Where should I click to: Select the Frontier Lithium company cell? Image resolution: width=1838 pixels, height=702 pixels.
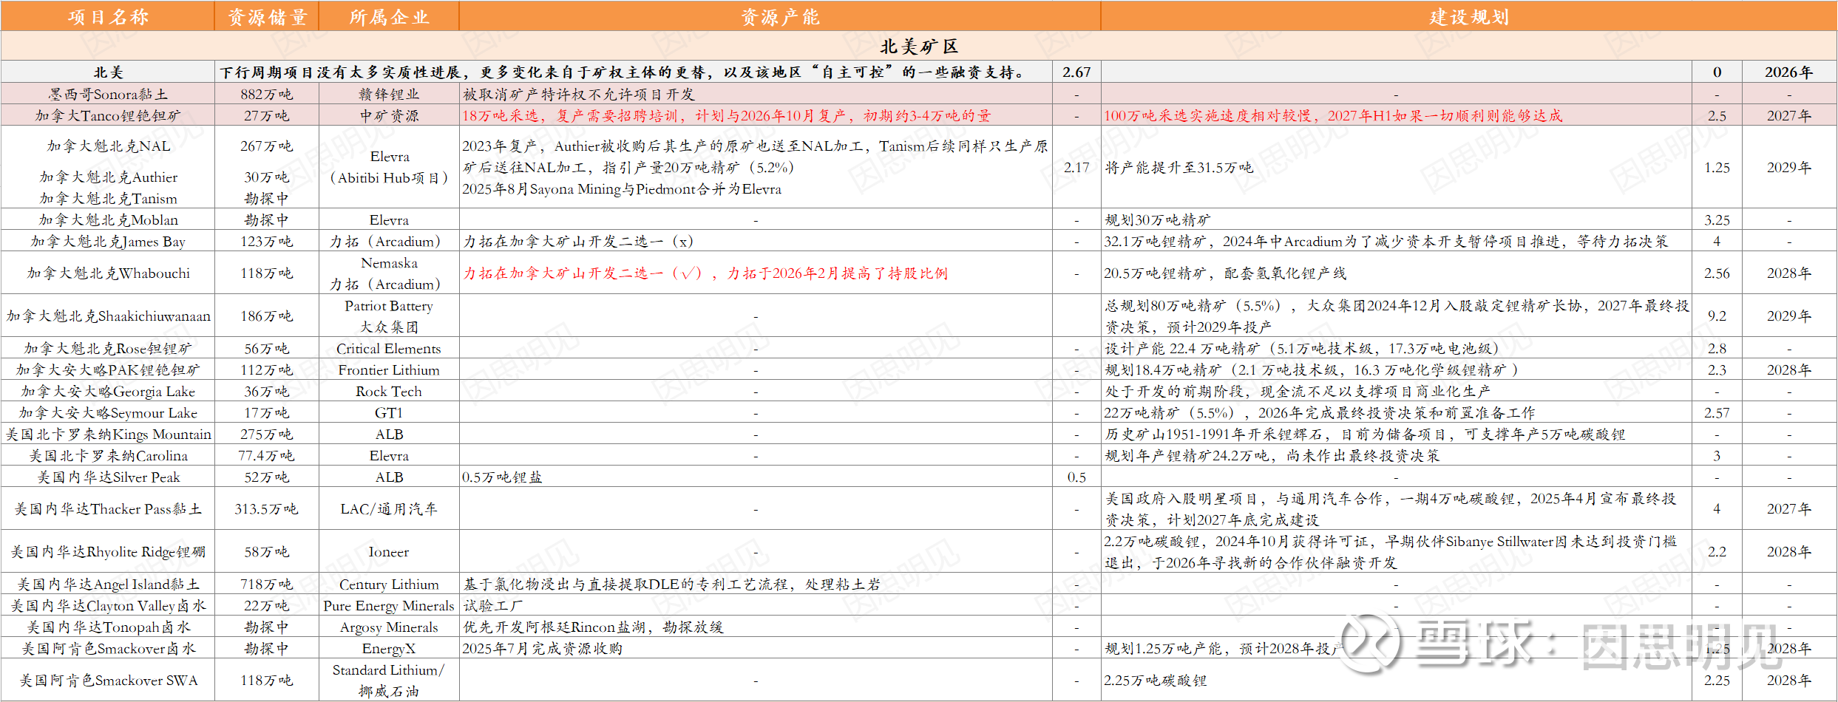[389, 369]
